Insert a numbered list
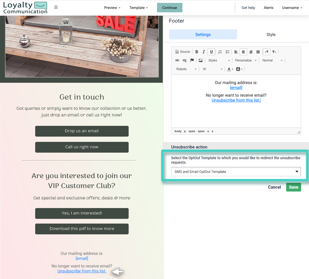 coord(220,52)
